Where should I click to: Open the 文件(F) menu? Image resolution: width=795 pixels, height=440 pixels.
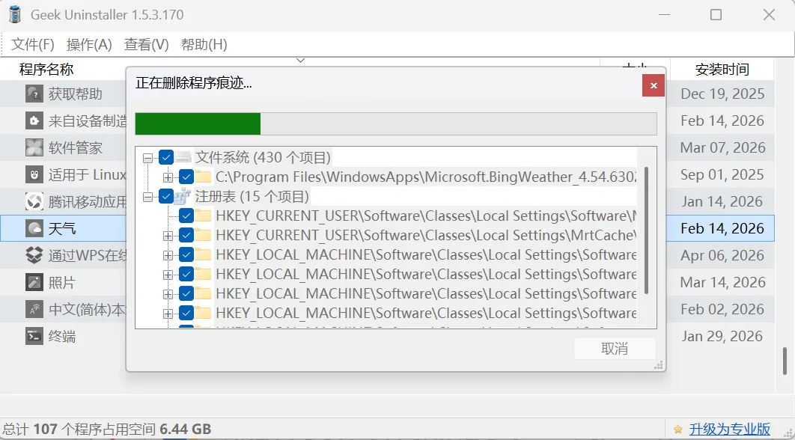[x=32, y=45]
